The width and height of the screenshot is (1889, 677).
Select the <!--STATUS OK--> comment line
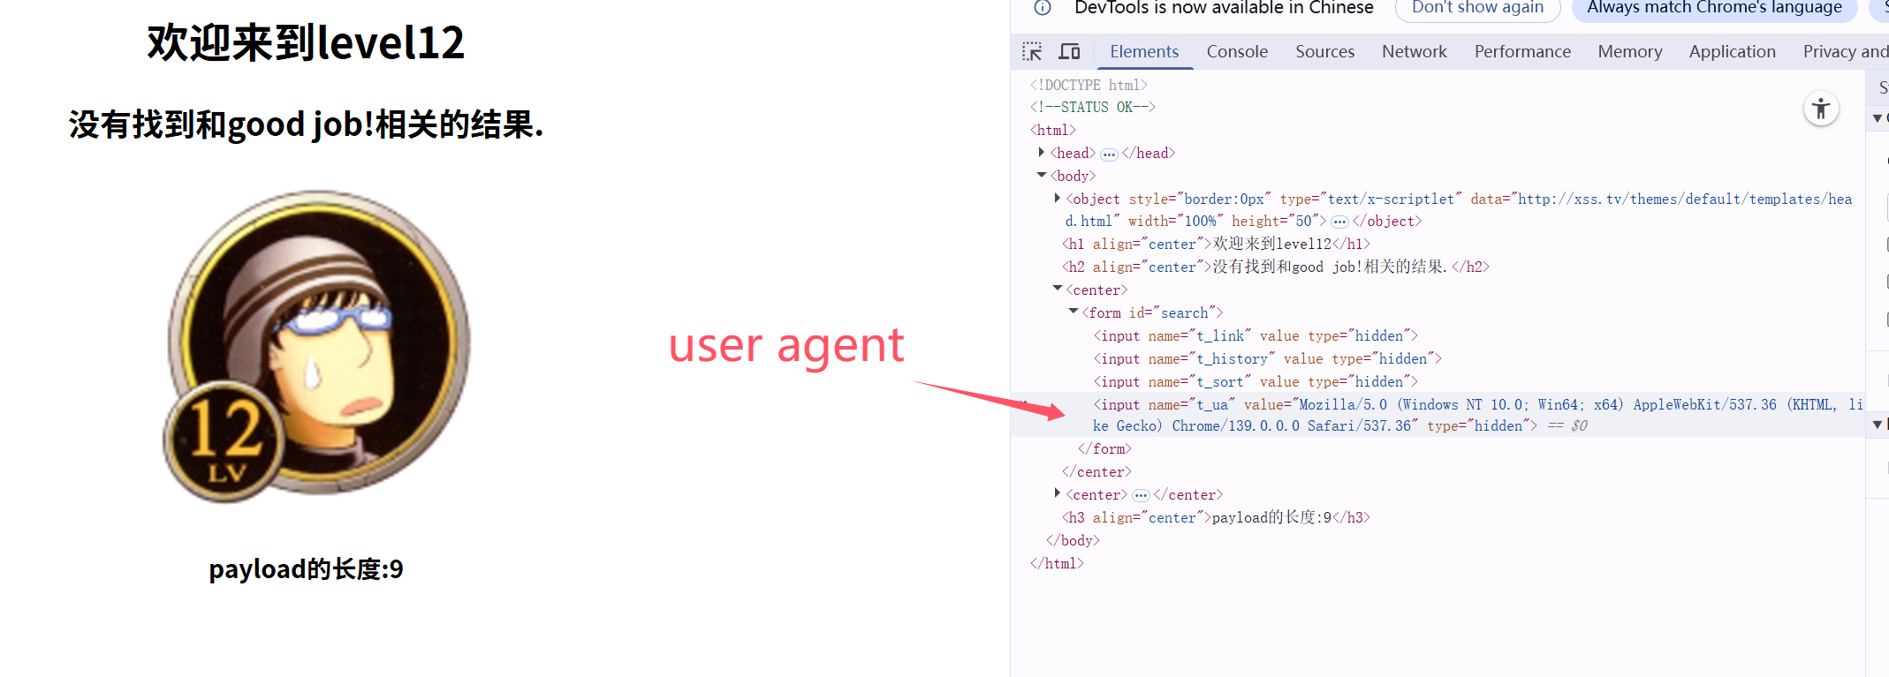click(1093, 108)
